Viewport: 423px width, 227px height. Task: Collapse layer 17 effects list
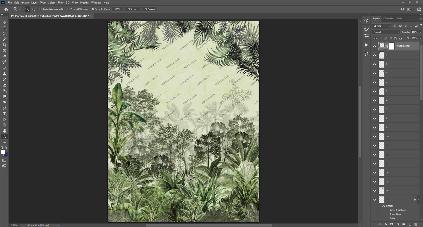point(418,200)
